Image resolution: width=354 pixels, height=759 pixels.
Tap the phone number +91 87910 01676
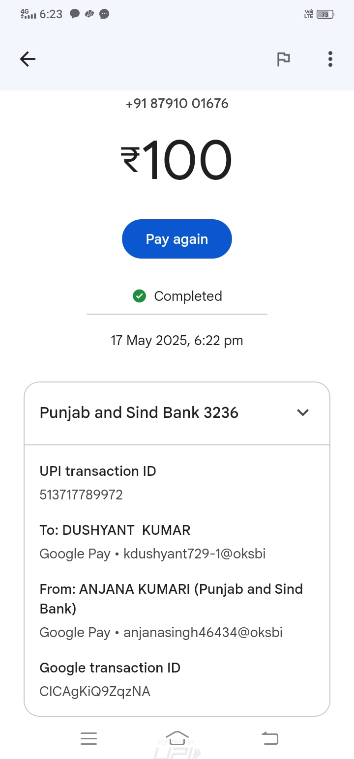pyautogui.click(x=177, y=104)
